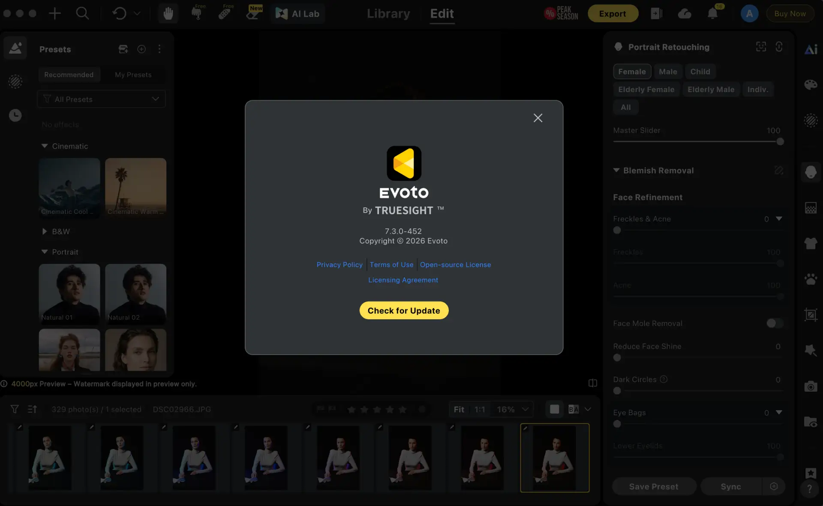This screenshot has width=823, height=506.
Task: Open the All Presets dropdown
Action: tap(102, 99)
